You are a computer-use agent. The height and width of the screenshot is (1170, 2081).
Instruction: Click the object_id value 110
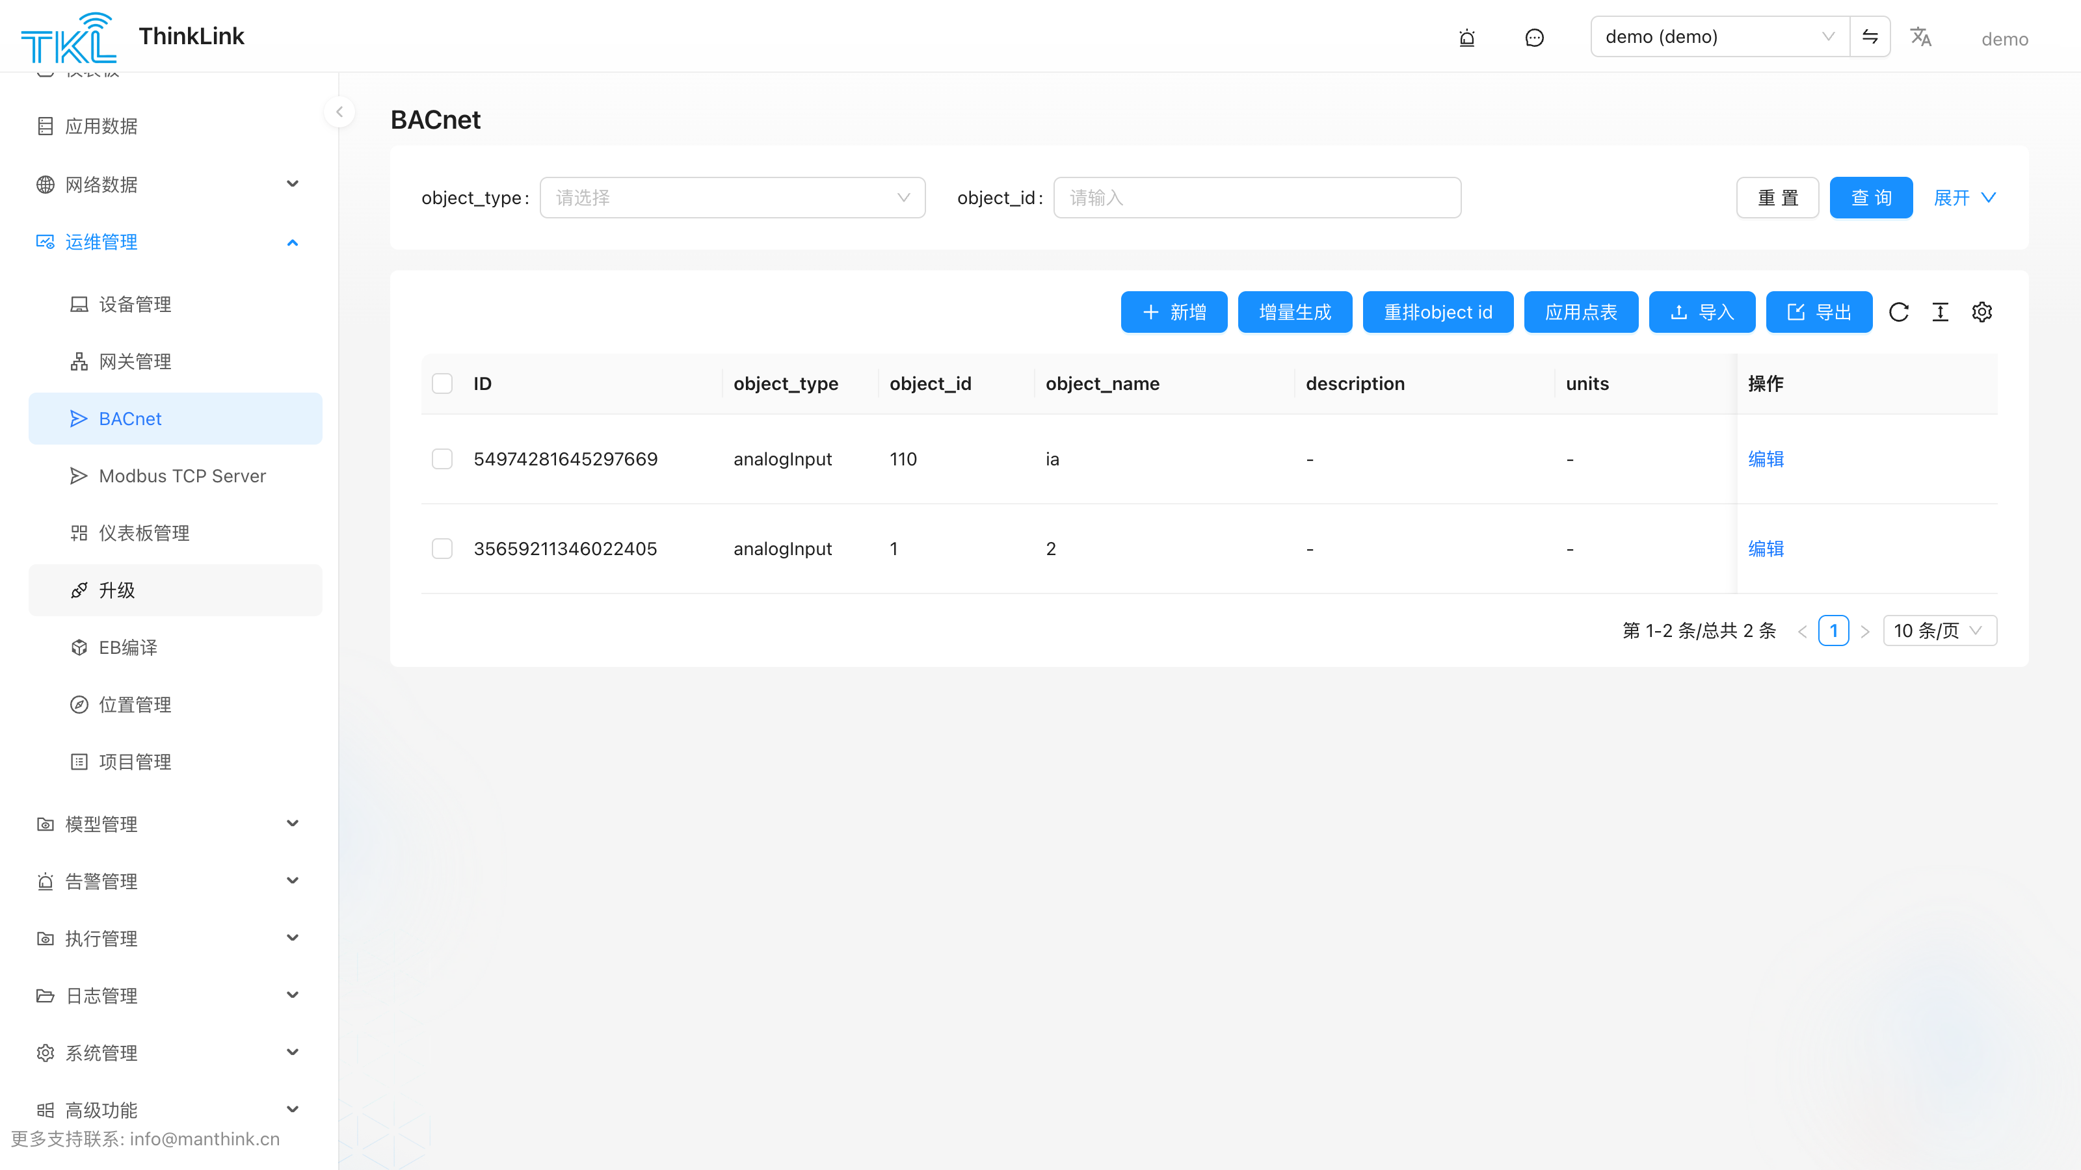click(903, 459)
